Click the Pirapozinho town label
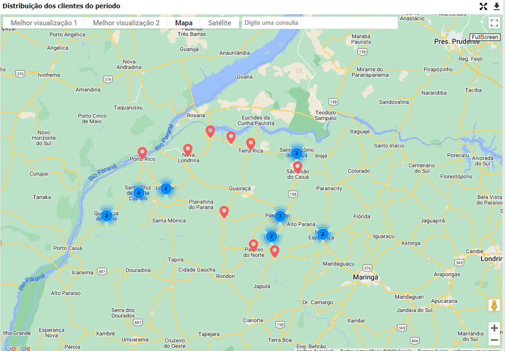 [438, 69]
